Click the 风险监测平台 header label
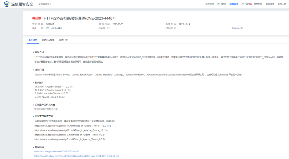 coord(45,4)
